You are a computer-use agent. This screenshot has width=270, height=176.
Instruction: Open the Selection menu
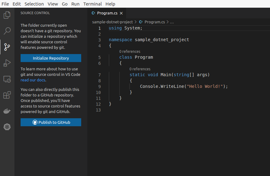[x=34, y=4]
